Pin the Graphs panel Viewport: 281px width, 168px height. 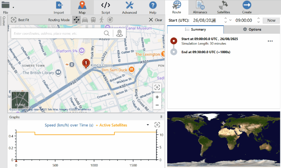tap(161, 117)
